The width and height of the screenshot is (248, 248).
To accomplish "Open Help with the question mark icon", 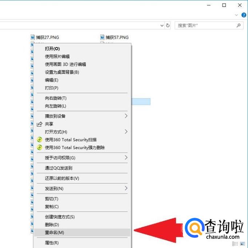I will [244, 15].
